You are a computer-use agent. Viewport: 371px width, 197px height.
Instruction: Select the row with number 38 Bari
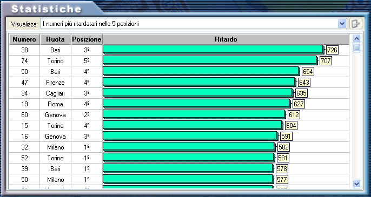[179, 50]
